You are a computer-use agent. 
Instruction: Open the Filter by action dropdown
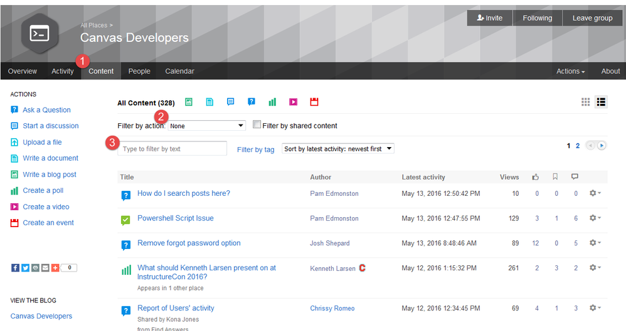207,126
